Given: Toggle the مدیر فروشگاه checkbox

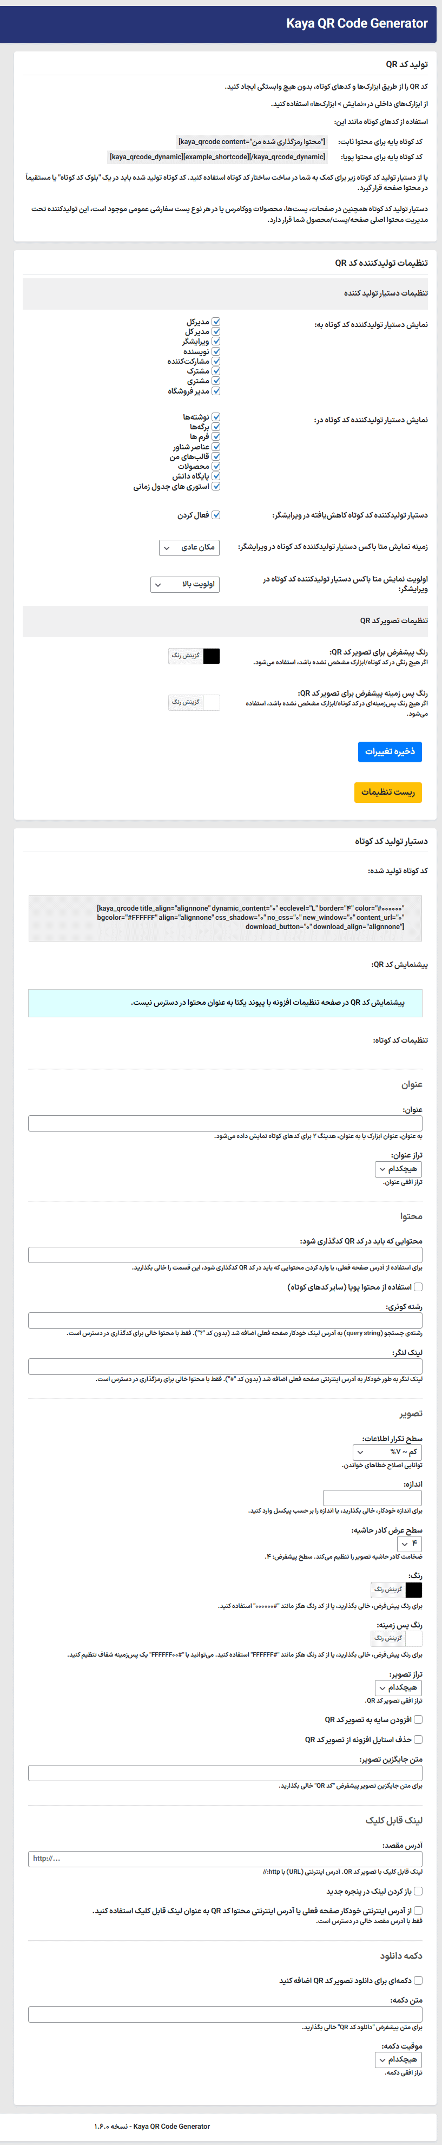Looking at the screenshot, I should tap(215, 390).
